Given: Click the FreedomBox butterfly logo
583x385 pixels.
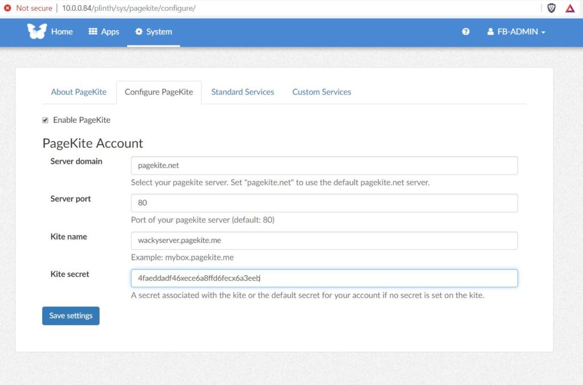Looking at the screenshot, I should (37, 31).
